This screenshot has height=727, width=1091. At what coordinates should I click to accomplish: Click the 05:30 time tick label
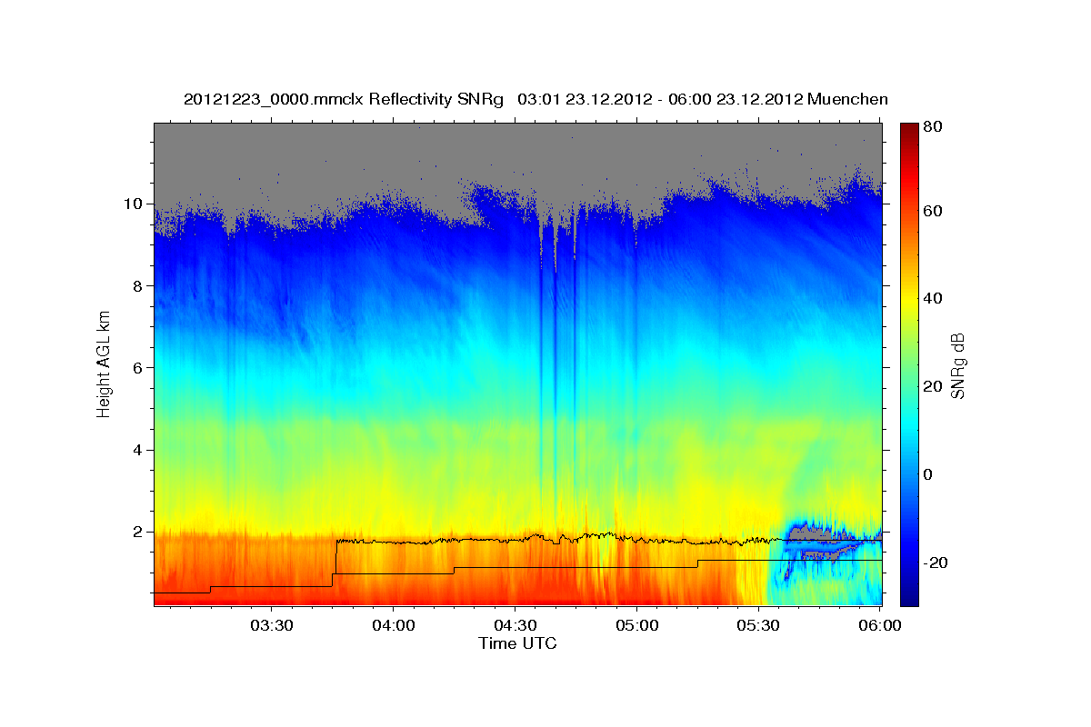(x=758, y=626)
